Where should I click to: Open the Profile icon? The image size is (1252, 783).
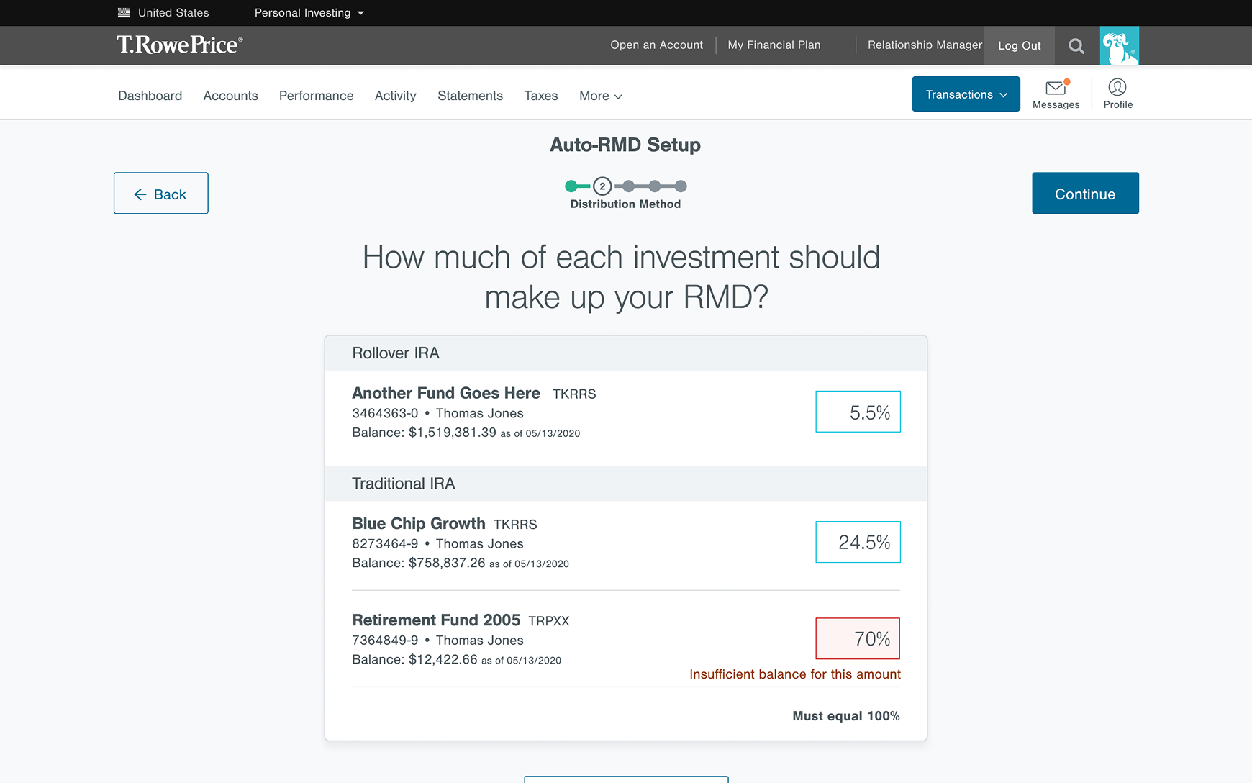click(x=1117, y=87)
